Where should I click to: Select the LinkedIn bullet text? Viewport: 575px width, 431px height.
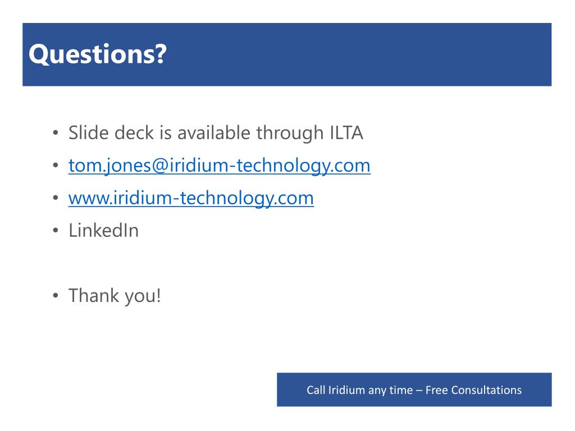(x=104, y=231)
